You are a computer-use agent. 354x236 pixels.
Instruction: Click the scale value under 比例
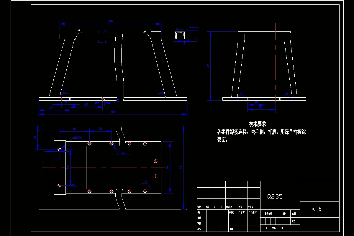point(294,221)
